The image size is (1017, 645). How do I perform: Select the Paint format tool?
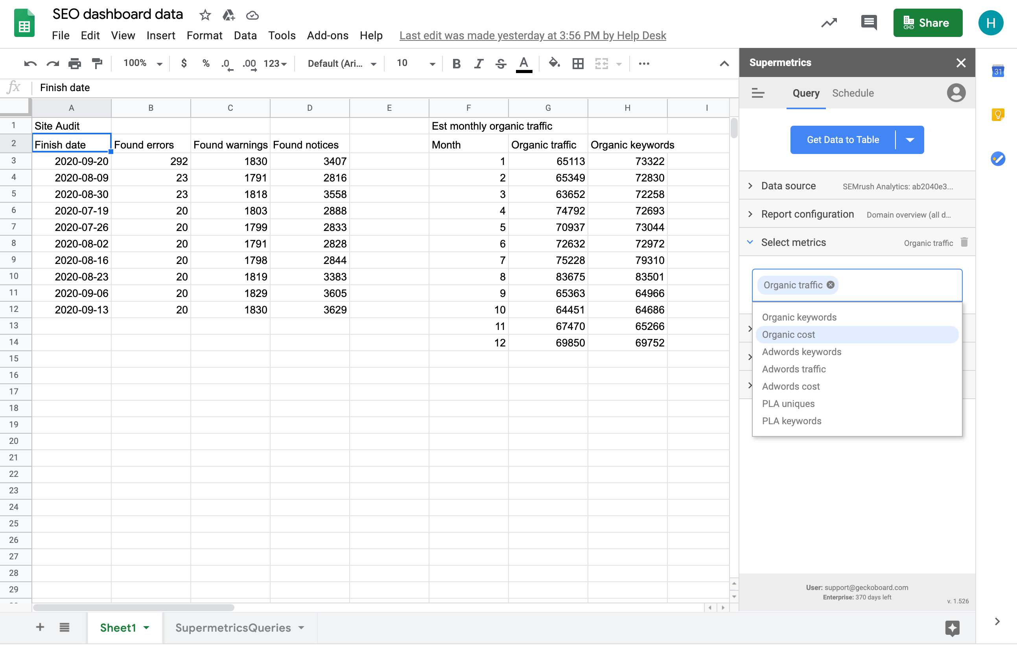(x=97, y=64)
